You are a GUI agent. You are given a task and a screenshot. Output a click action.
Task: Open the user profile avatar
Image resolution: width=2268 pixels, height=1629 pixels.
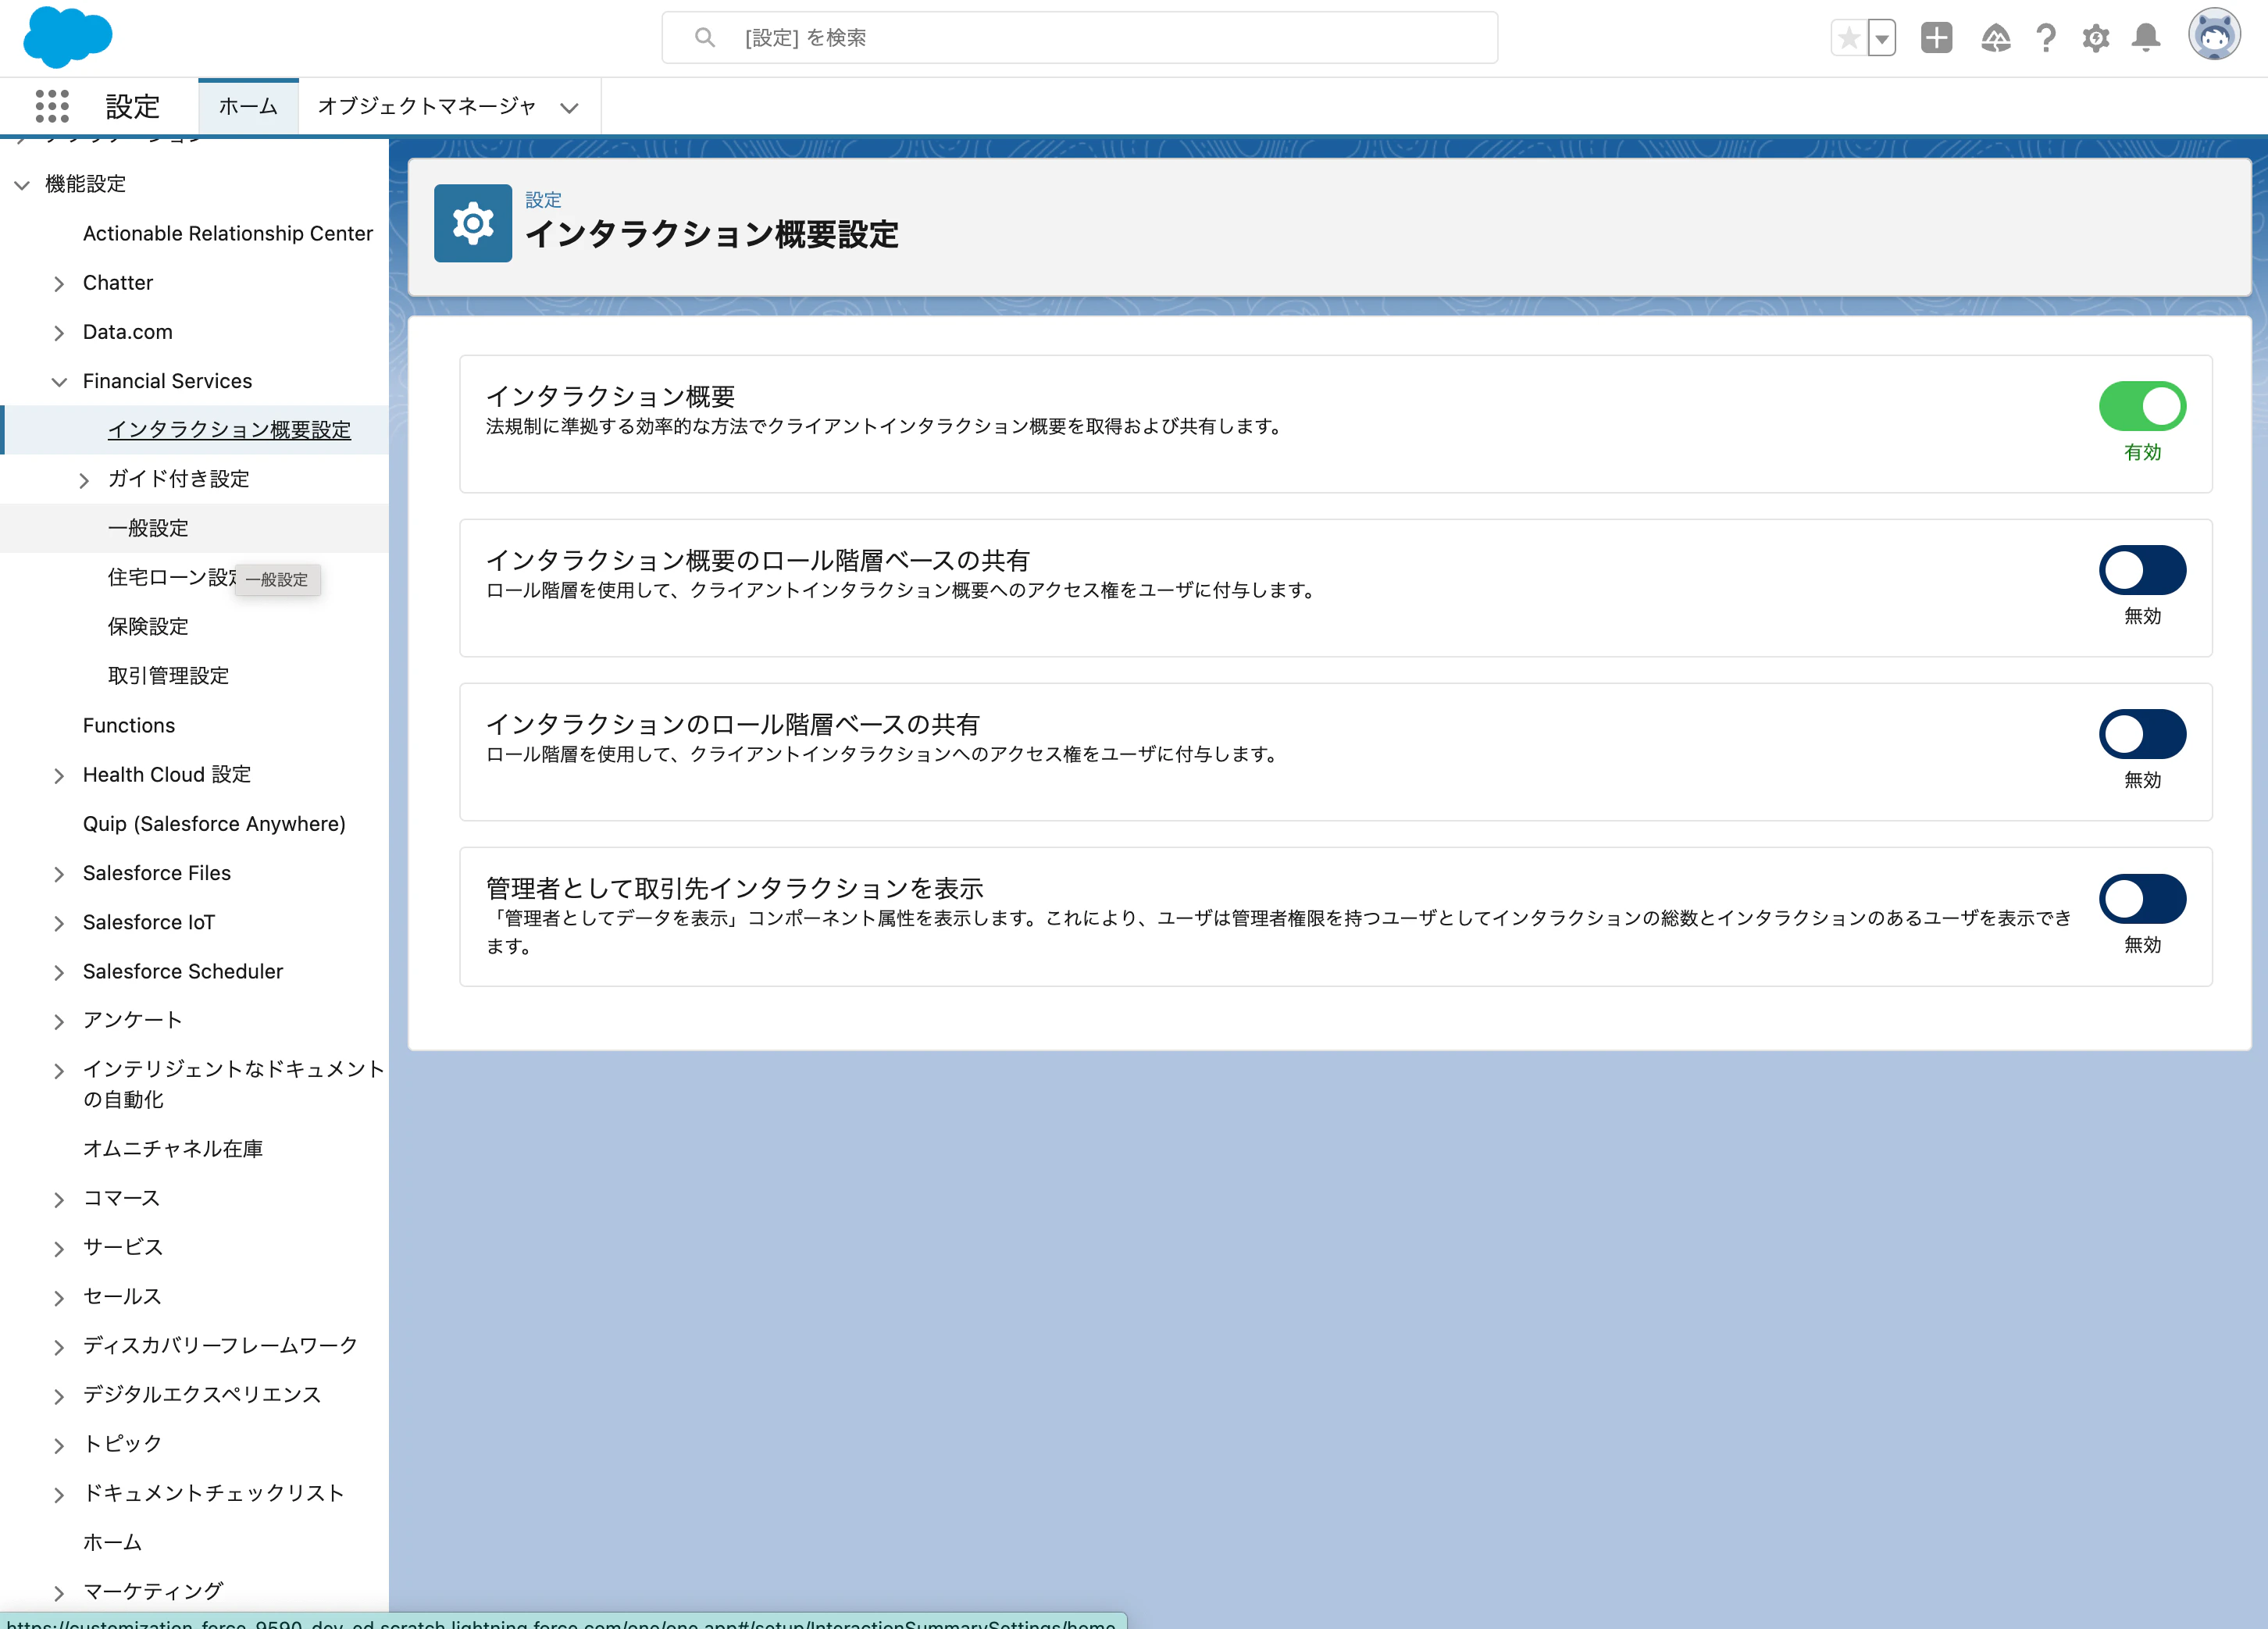(x=2214, y=36)
